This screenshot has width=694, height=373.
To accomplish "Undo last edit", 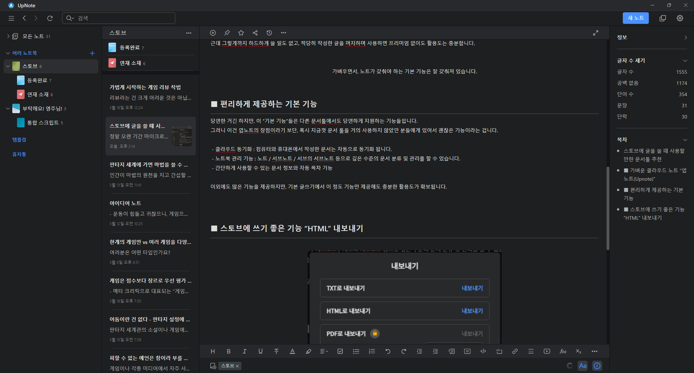I will [x=388, y=351].
